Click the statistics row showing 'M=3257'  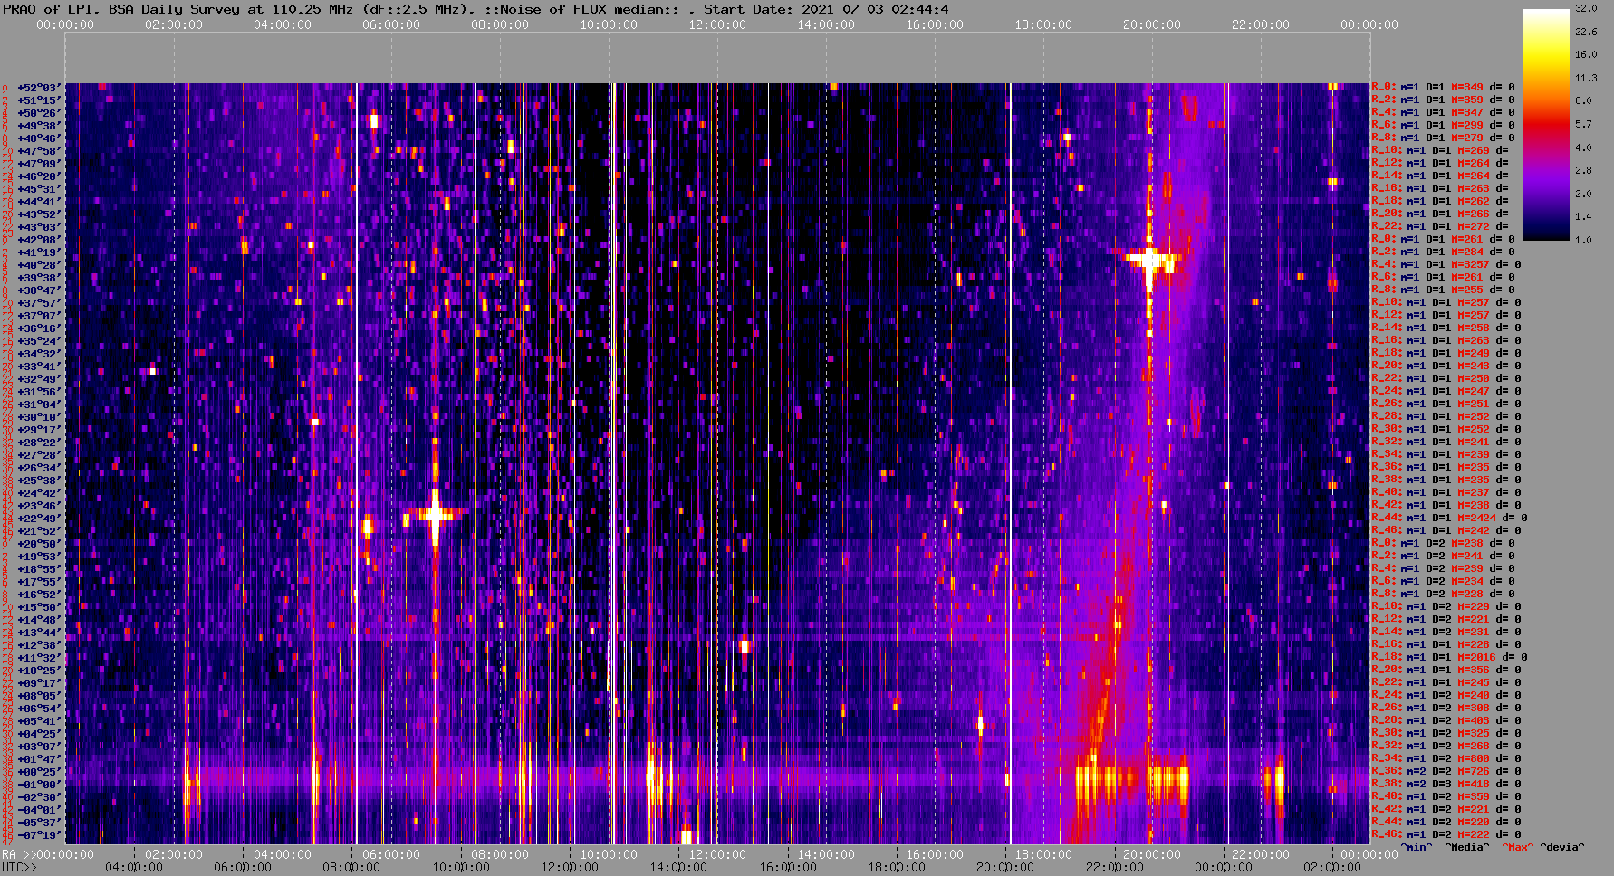(1446, 265)
